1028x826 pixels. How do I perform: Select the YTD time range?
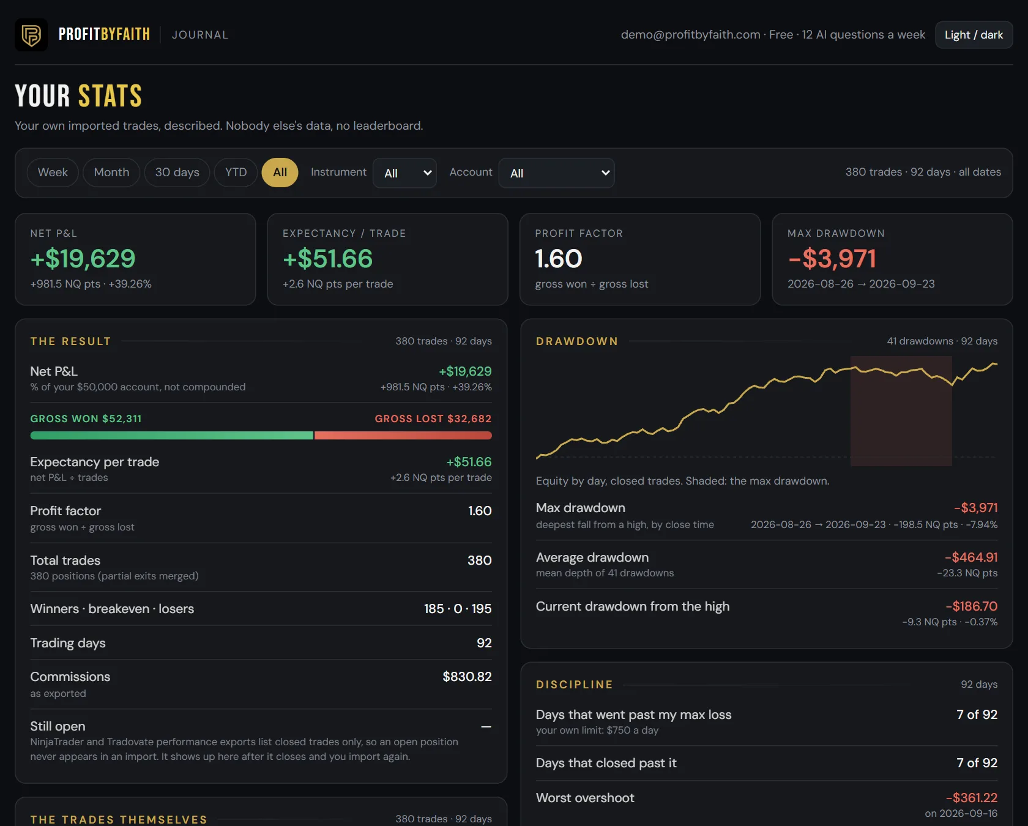point(236,173)
